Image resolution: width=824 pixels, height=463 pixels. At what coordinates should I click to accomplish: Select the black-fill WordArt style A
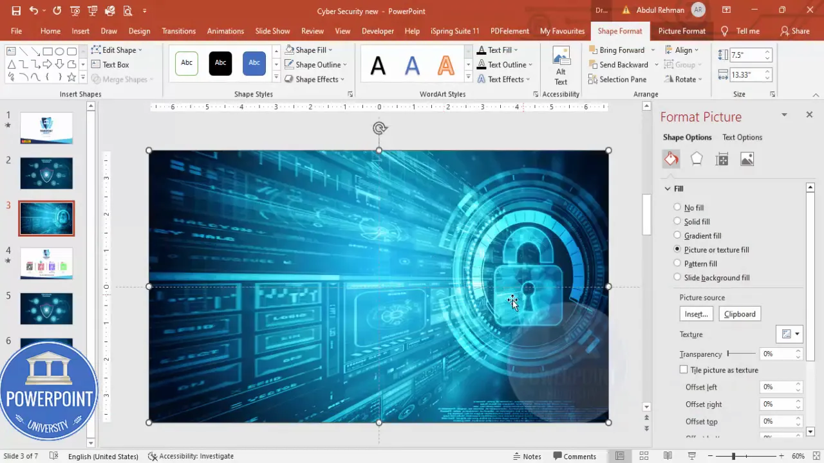[379, 65]
